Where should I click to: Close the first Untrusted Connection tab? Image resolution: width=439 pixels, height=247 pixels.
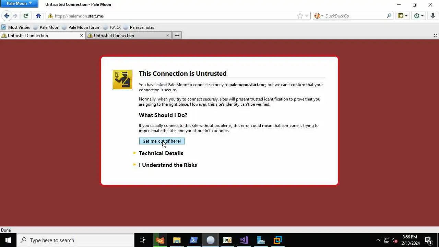tap(82, 35)
